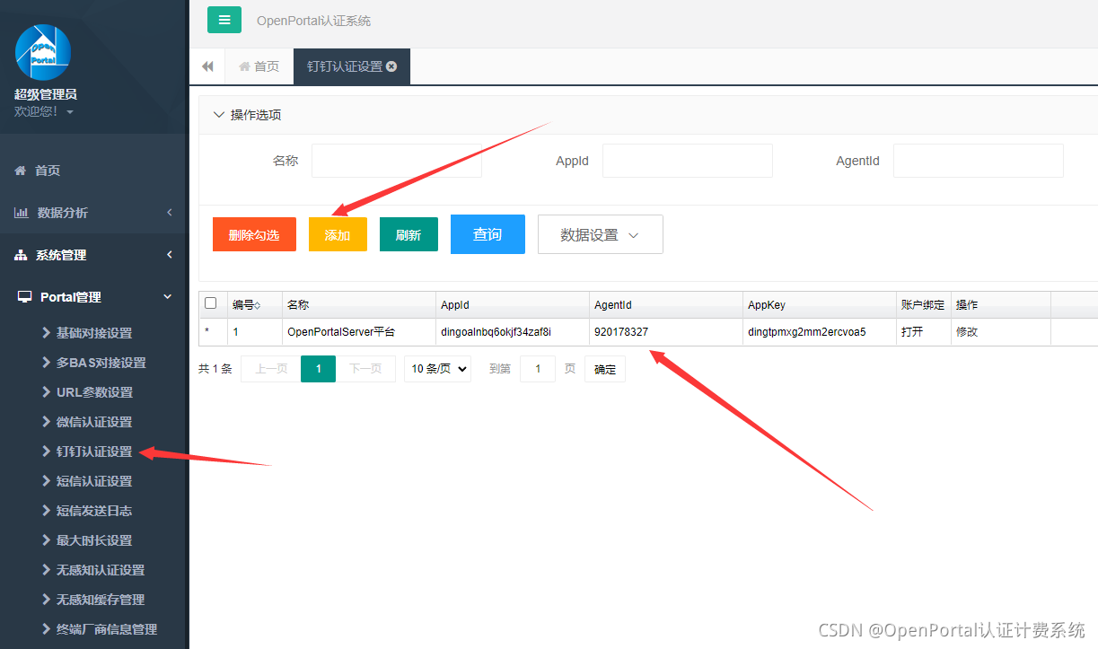Click the AppId column header
The height and width of the screenshot is (649, 1098).
513,305
